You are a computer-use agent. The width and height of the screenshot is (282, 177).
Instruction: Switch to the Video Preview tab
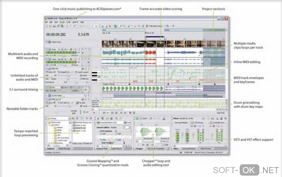click(206, 149)
